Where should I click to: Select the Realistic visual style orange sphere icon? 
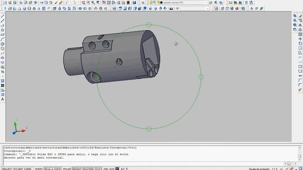pos(237,8)
